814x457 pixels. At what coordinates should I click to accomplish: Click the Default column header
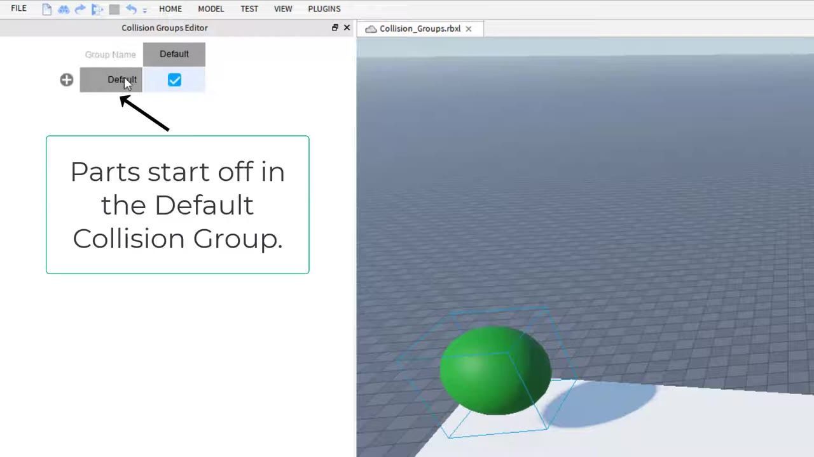(174, 54)
